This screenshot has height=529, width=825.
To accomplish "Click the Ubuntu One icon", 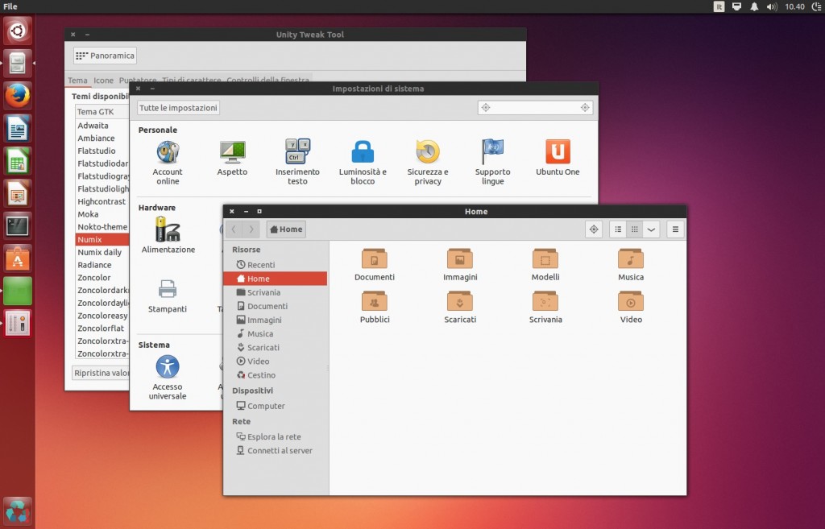I will (x=558, y=151).
